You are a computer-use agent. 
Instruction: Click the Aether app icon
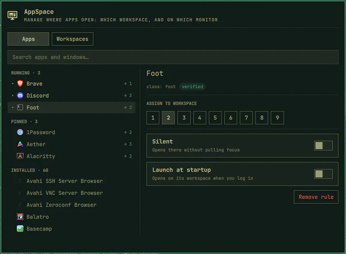click(20, 144)
